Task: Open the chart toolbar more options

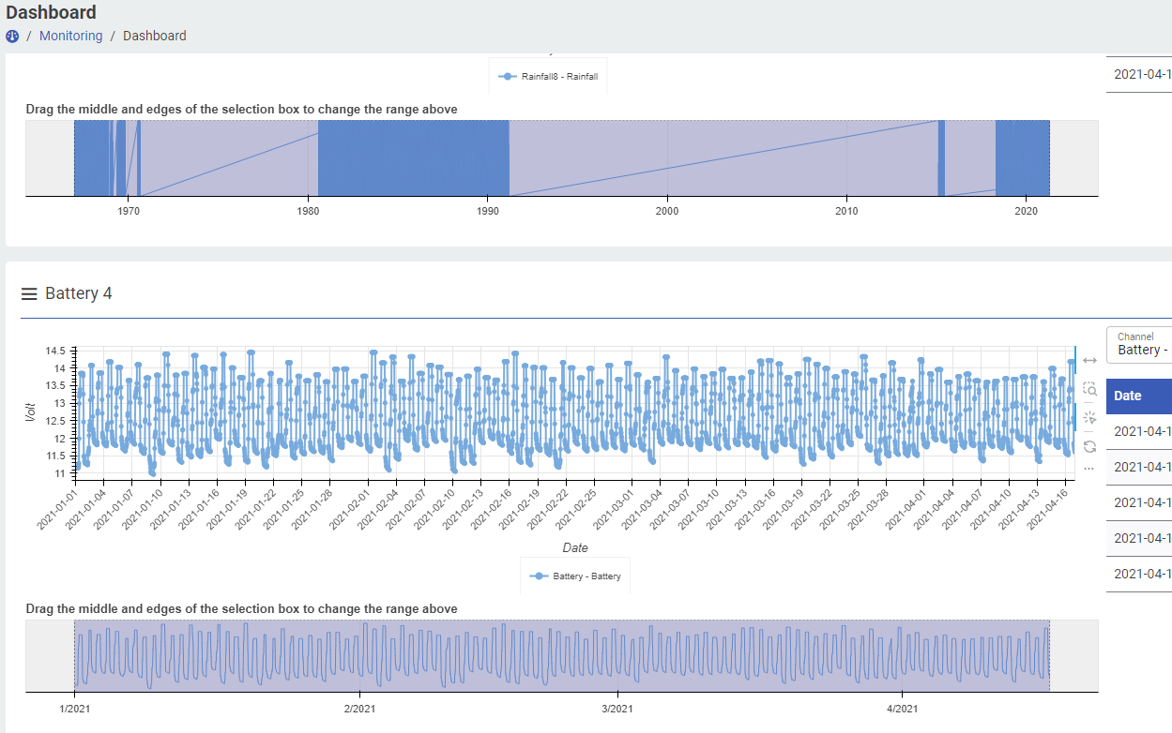Action: (x=1089, y=469)
